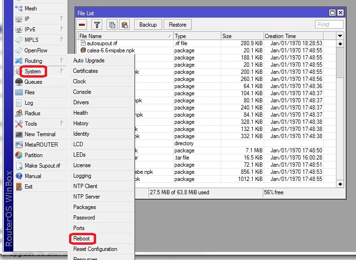
Task: Click the Partition pie chart icon
Action: [x=19, y=155]
